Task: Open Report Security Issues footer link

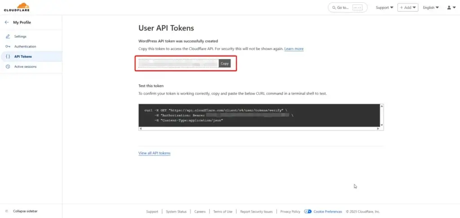Action: 257,212
